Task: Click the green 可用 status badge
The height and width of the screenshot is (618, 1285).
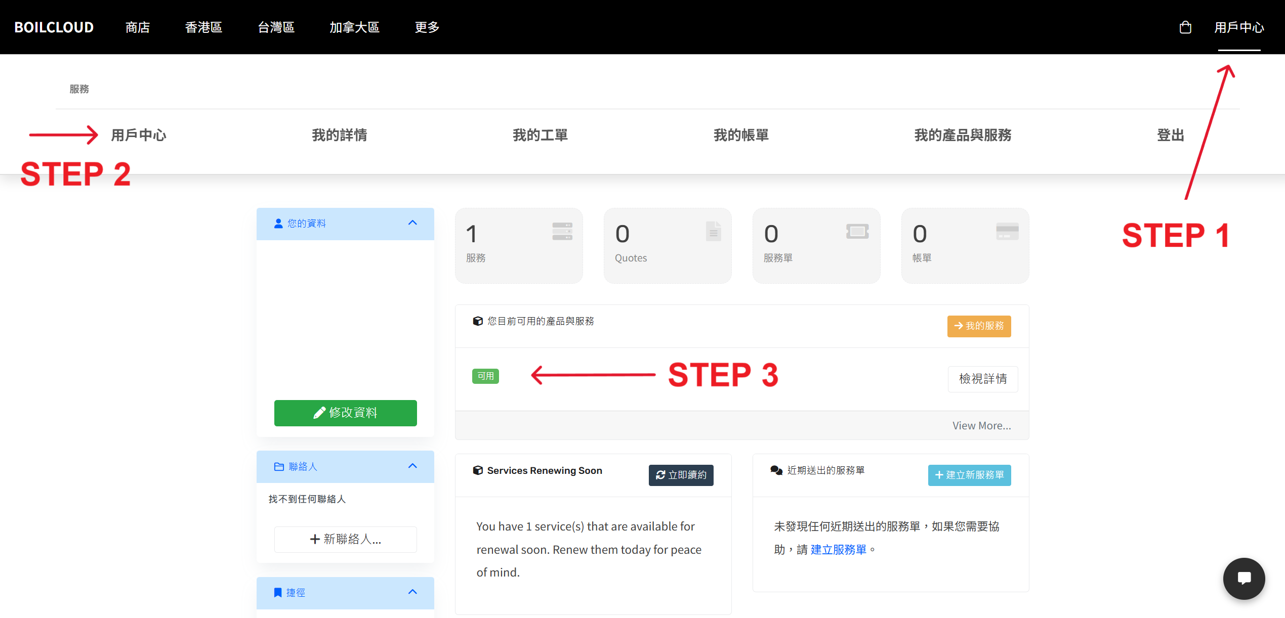Action: [x=485, y=376]
